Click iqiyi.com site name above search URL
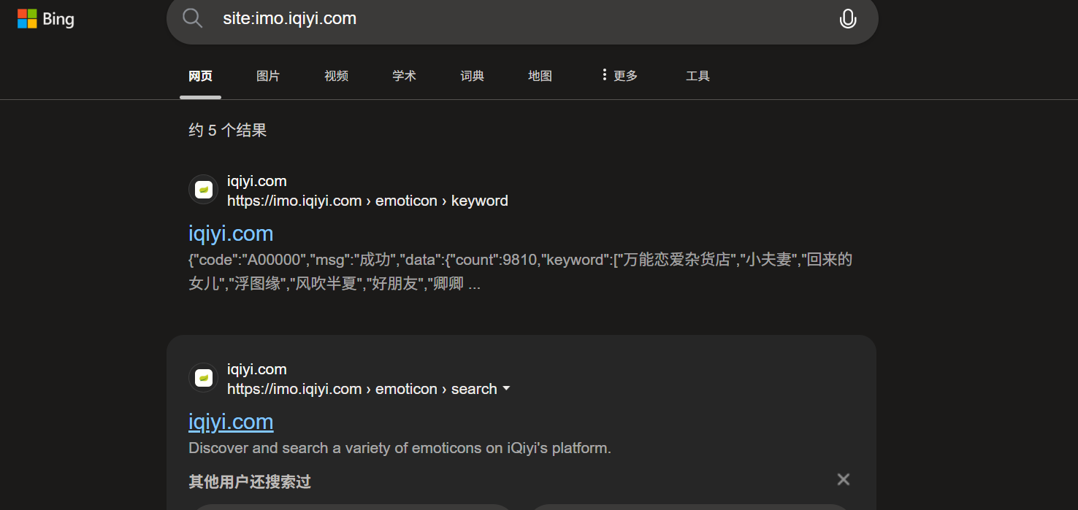This screenshot has width=1078, height=510. pyautogui.click(x=257, y=369)
